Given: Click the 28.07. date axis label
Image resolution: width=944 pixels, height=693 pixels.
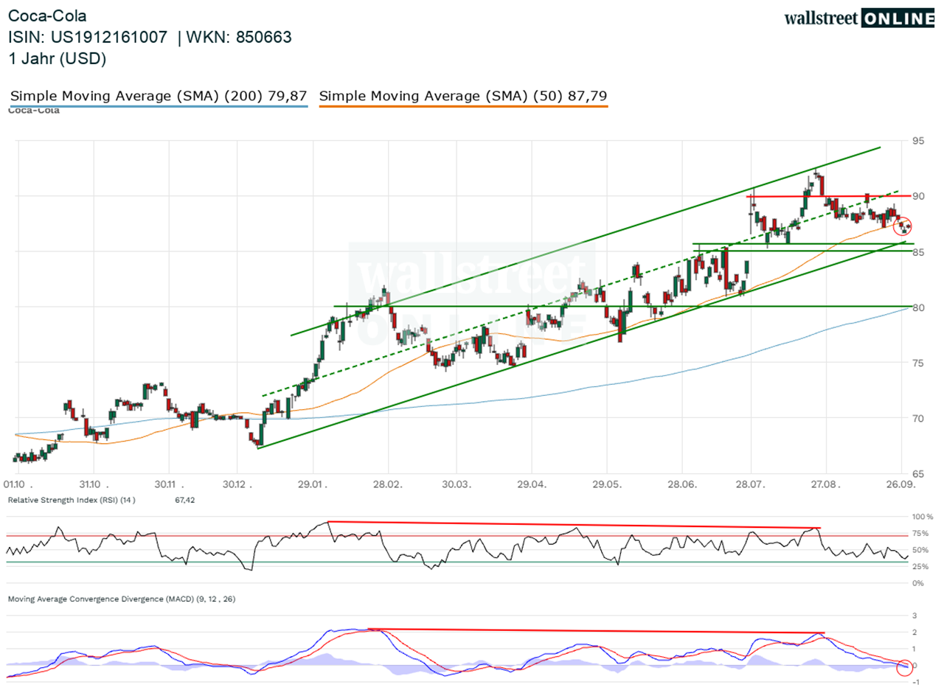Looking at the screenshot, I should coord(752,484).
